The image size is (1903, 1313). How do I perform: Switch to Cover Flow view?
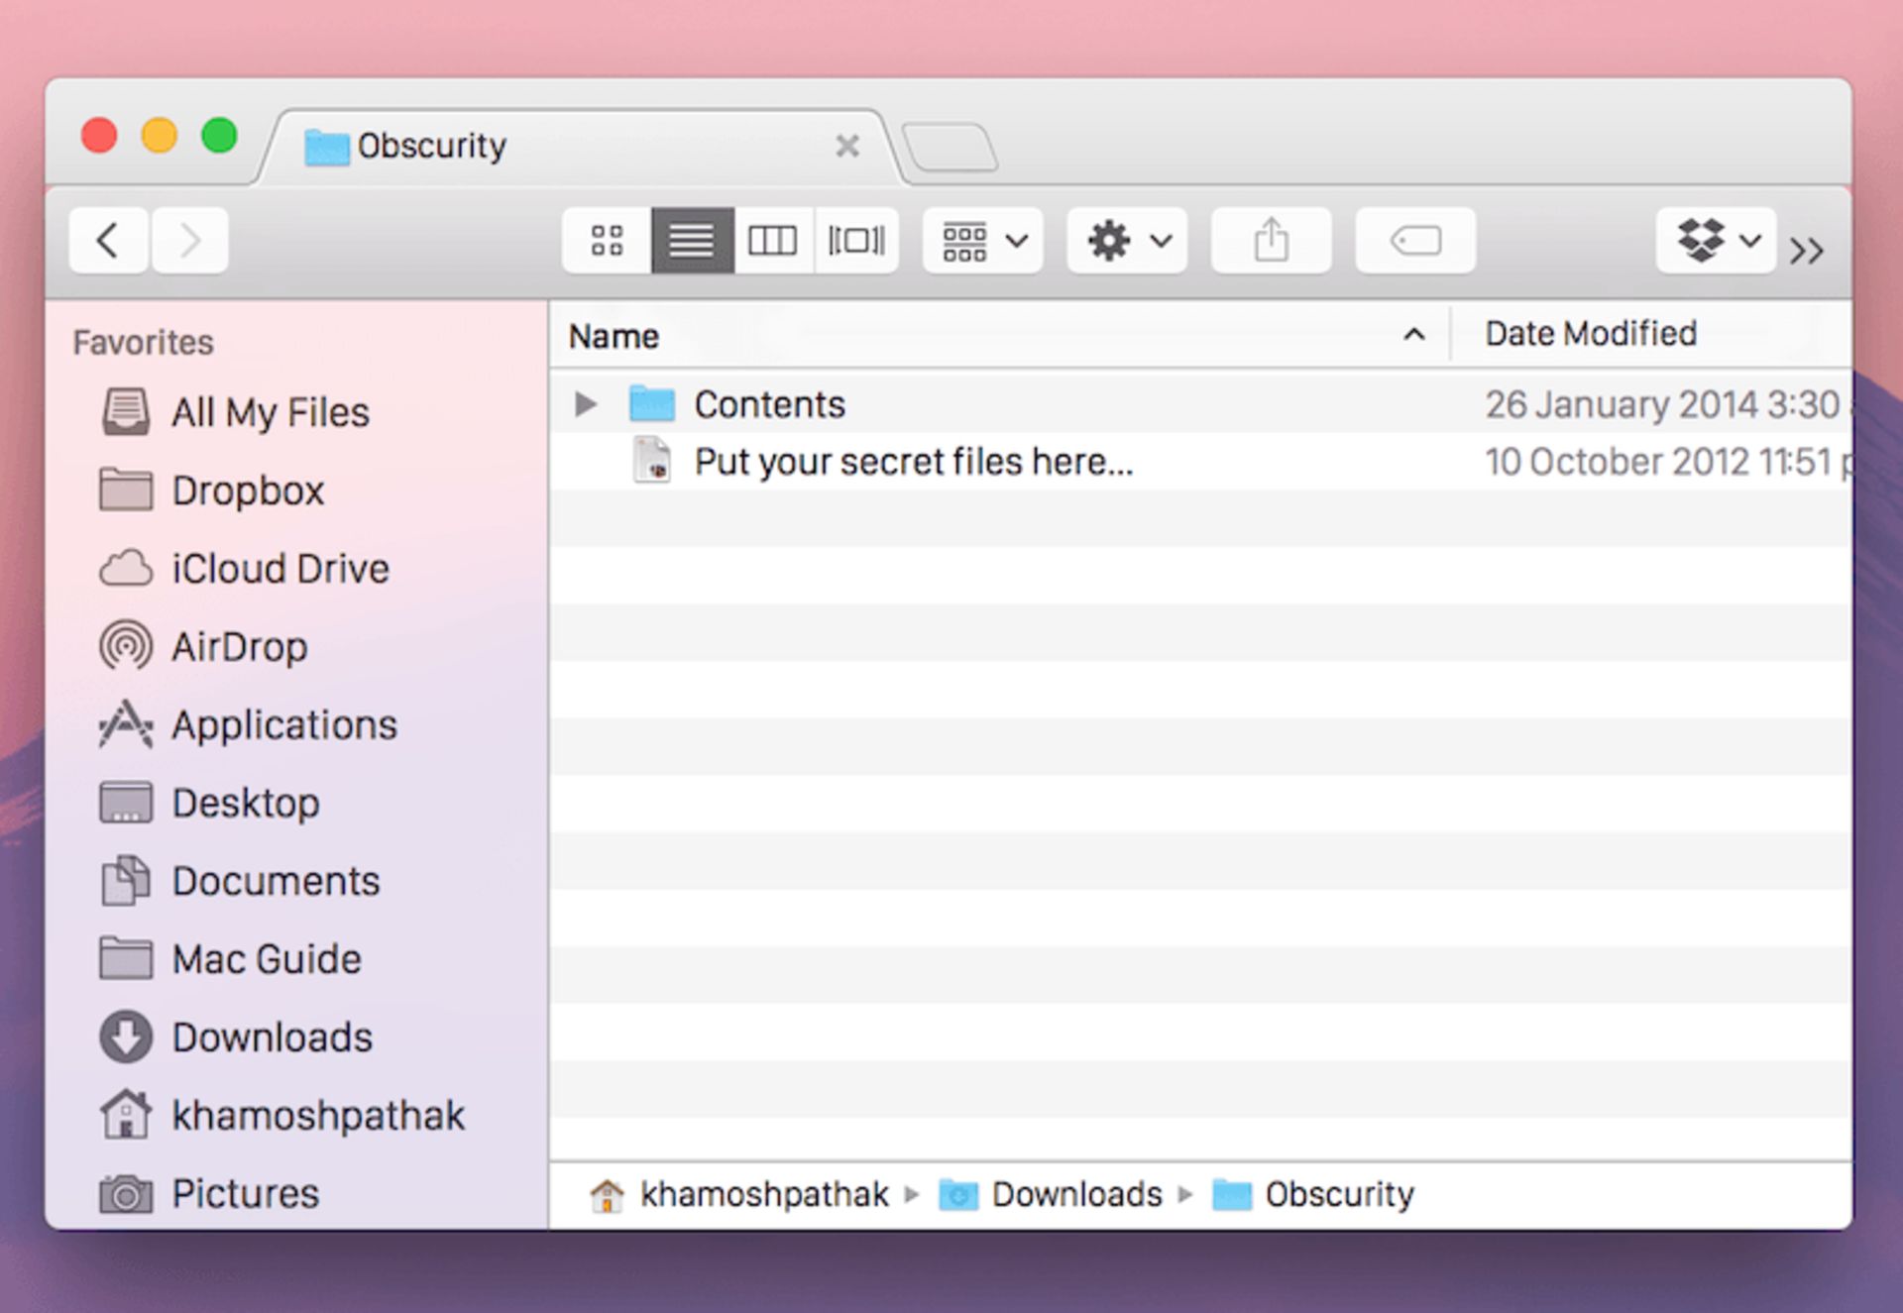click(856, 241)
